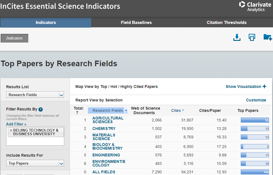Click the Add Filter link
The height and width of the screenshot is (175, 273).
[16, 124]
